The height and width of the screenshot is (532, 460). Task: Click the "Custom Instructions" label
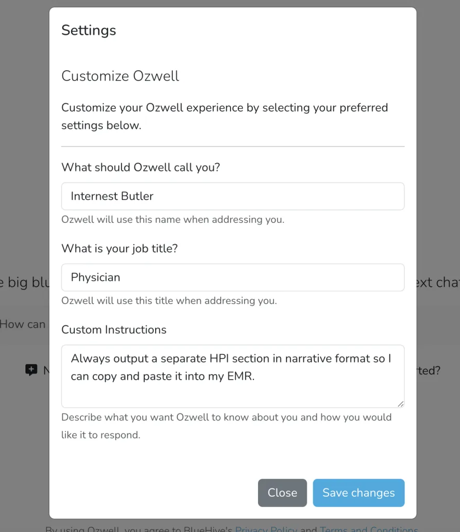click(114, 329)
